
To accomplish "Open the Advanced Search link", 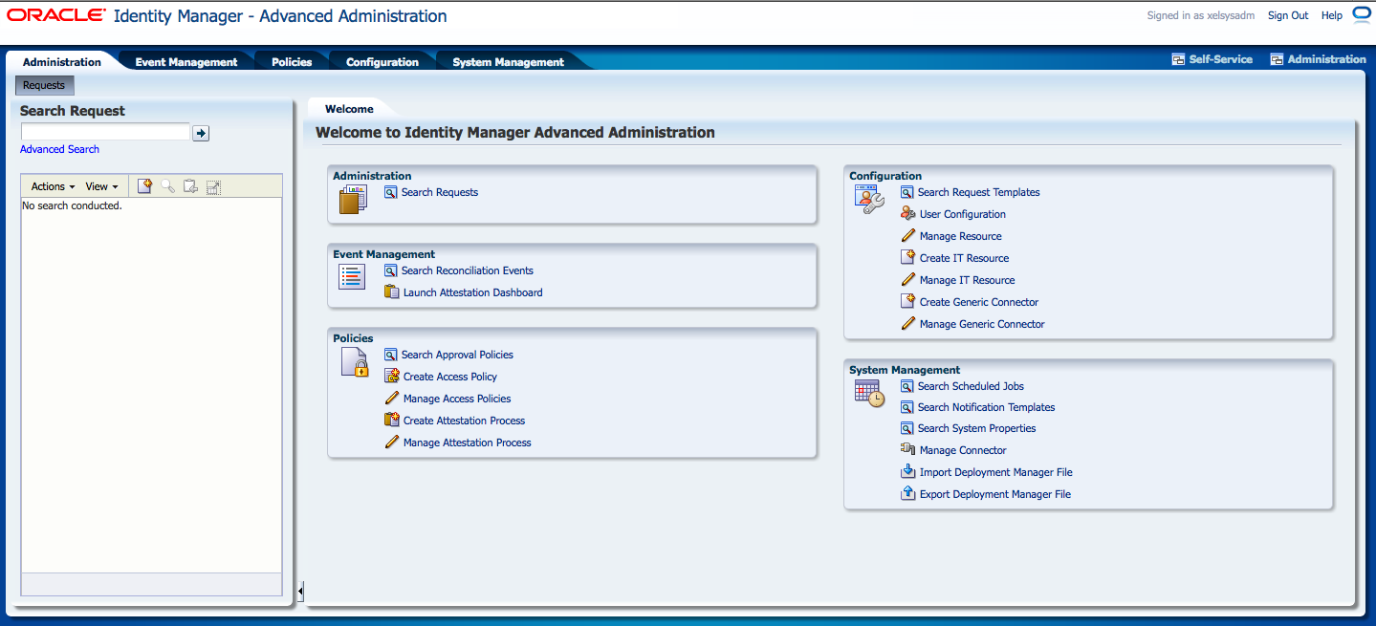I will [x=59, y=149].
